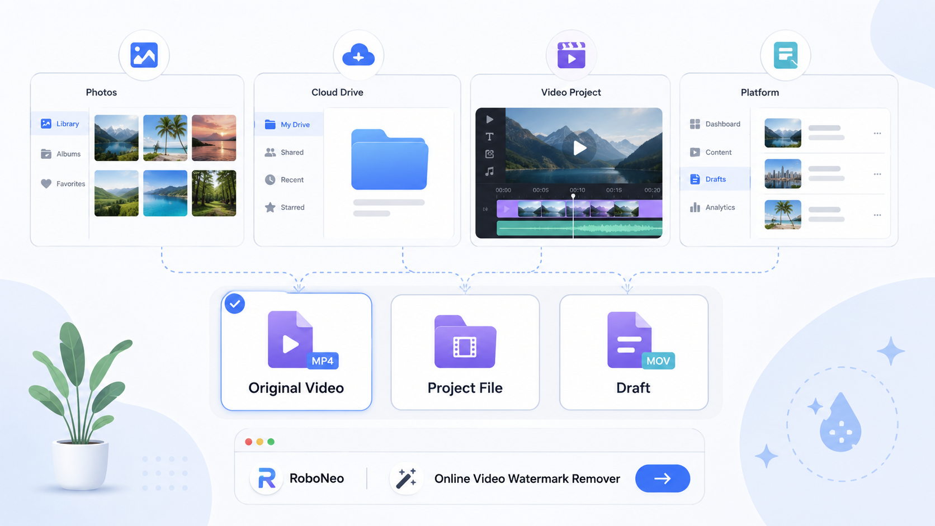The width and height of the screenshot is (935, 526).
Task: Select My Drive in Cloud Drive
Action: (289, 124)
